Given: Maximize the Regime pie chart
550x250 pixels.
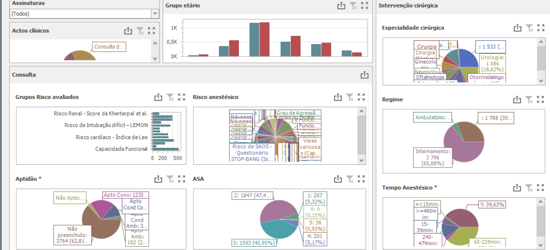Looking at the screenshot, I should tap(541, 100).
